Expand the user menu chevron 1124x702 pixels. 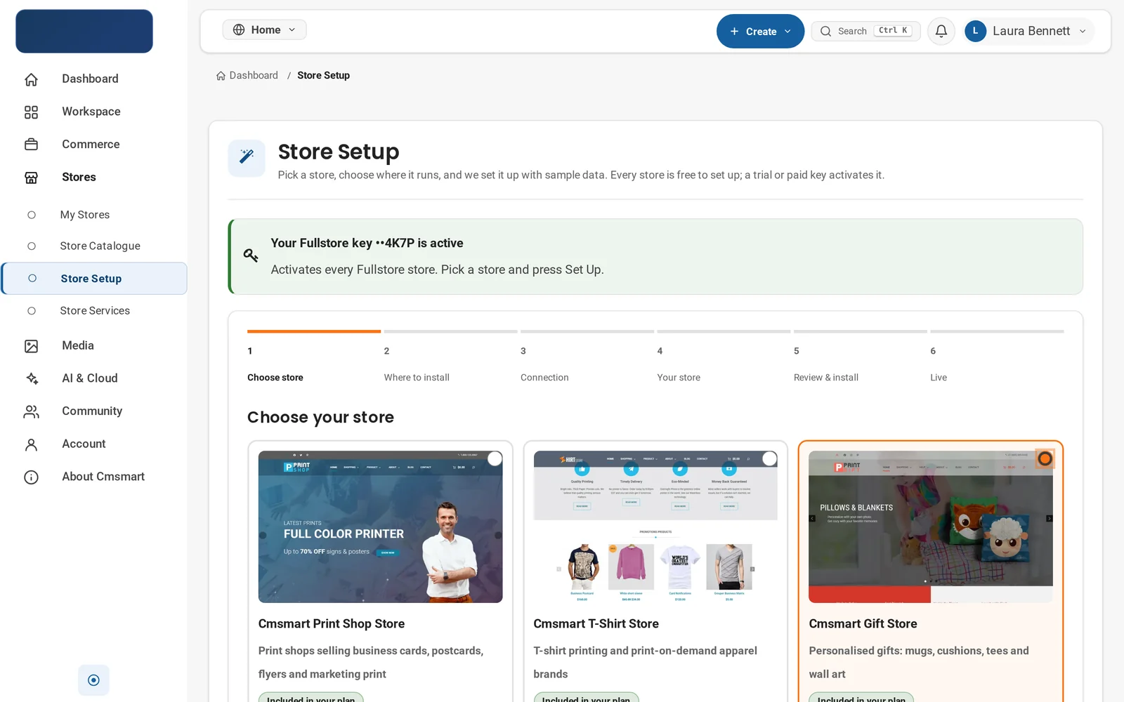(x=1083, y=31)
